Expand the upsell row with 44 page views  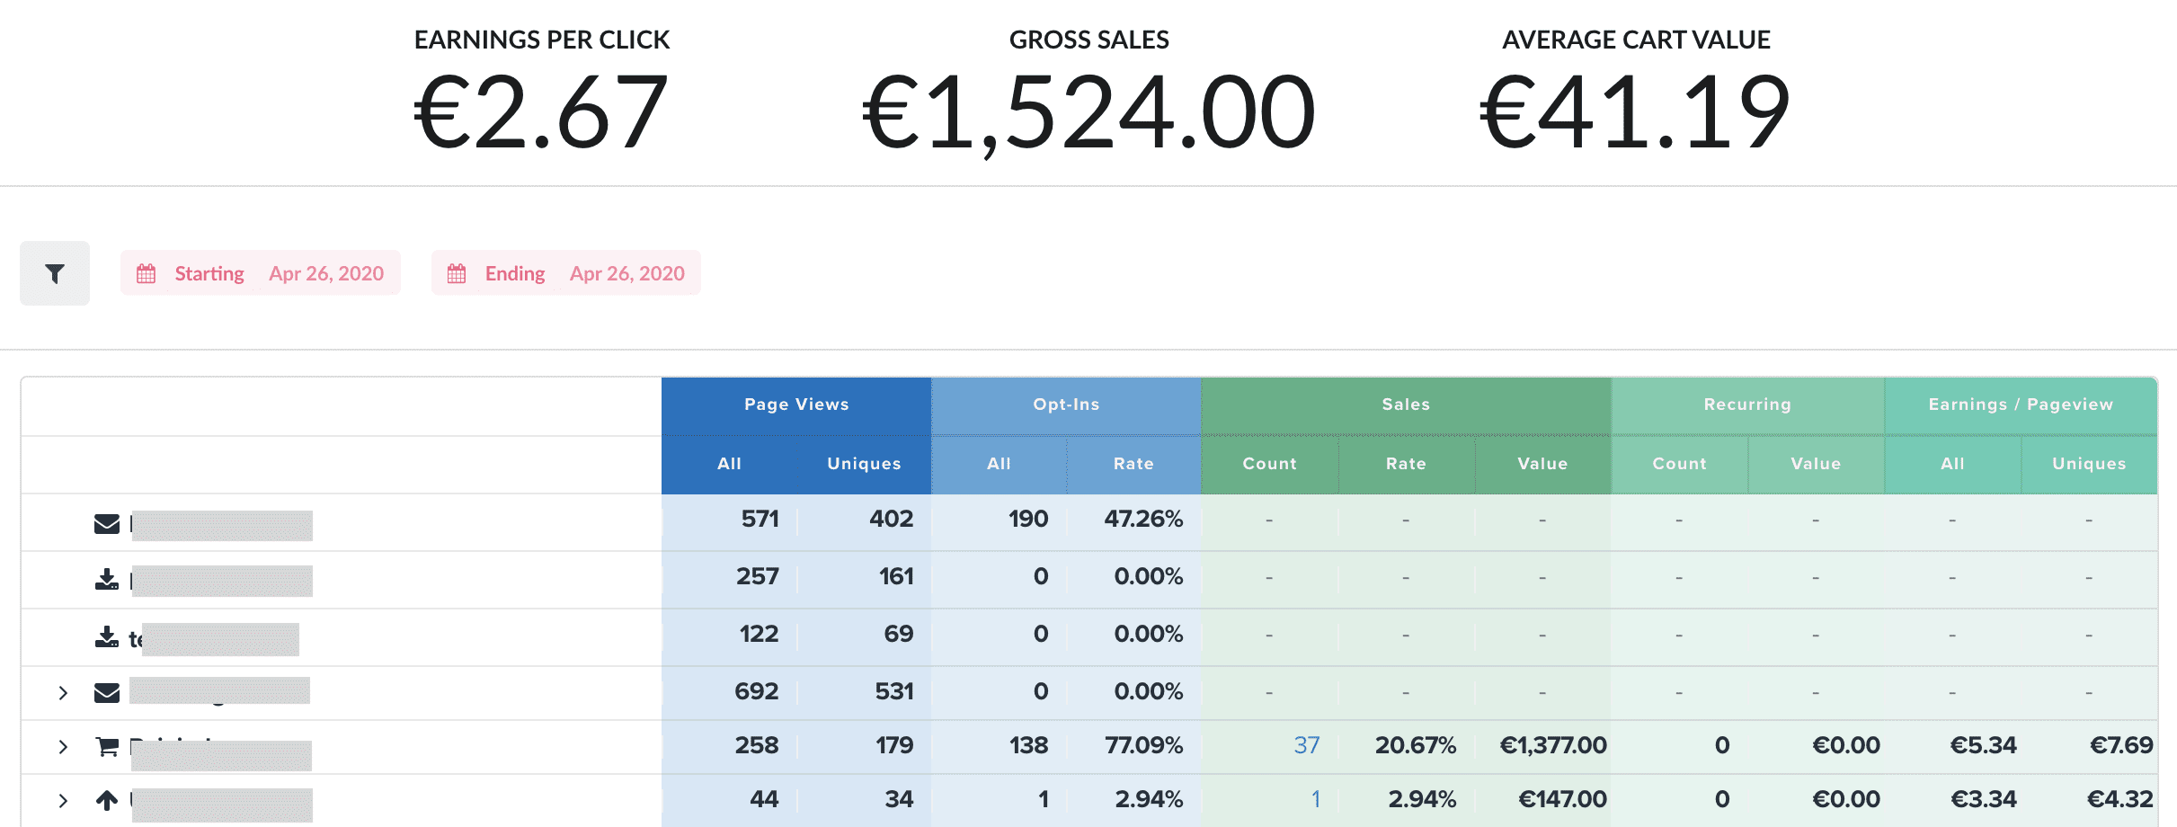click(x=63, y=800)
